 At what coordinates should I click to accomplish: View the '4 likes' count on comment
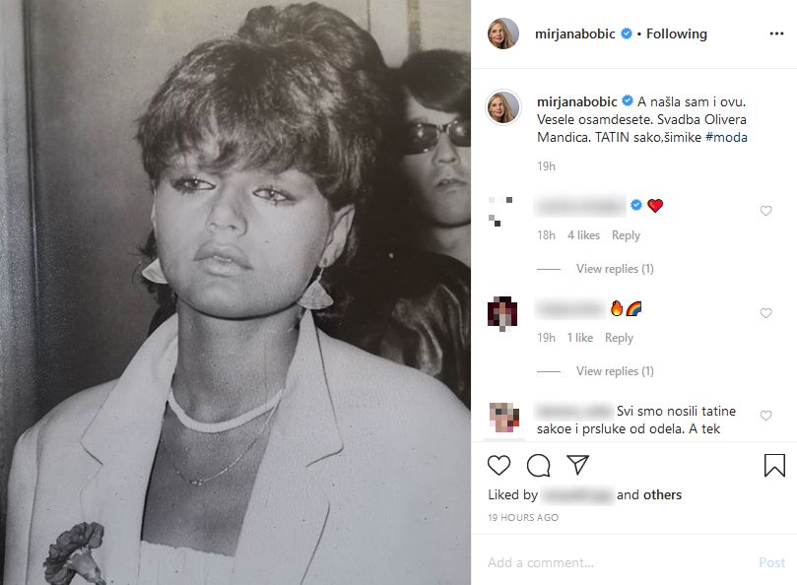(x=583, y=235)
